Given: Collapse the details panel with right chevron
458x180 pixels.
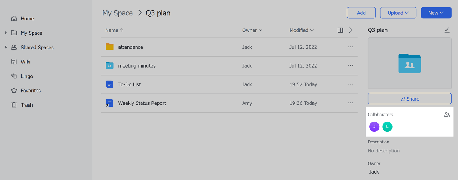Looking at the screenshot, I should (350, 30).
